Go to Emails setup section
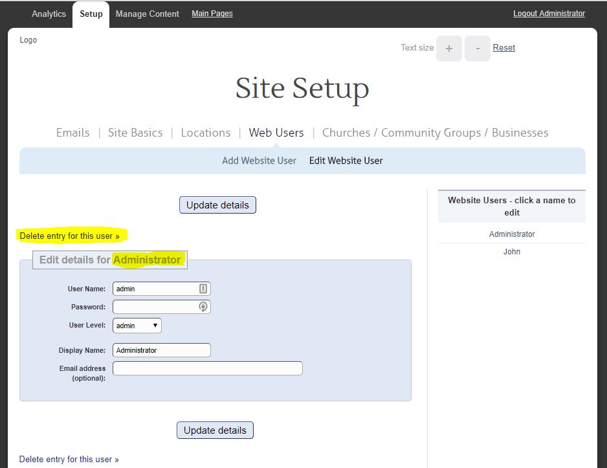Viewport: 607px width, 468px height. (x=73, y=133)
